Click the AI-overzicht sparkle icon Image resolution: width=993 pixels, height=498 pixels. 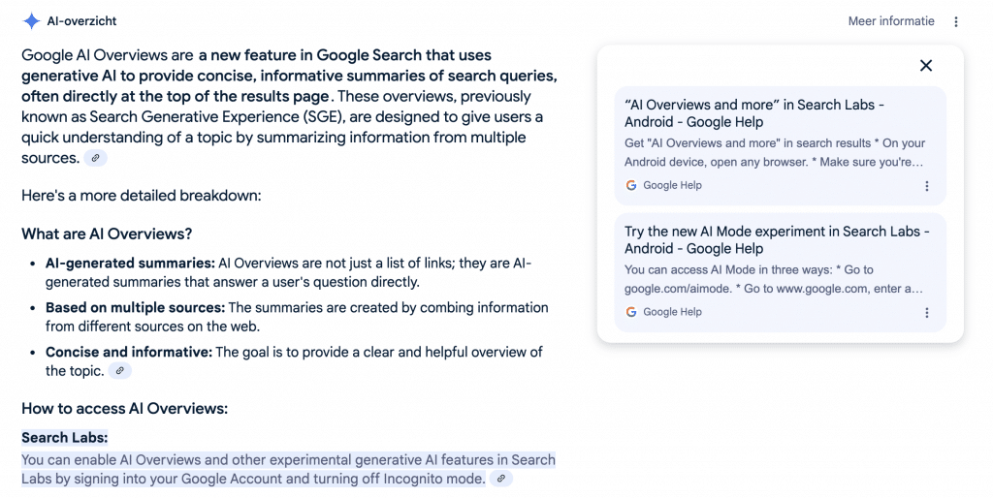pyautogui.click(x=32, y=21)
